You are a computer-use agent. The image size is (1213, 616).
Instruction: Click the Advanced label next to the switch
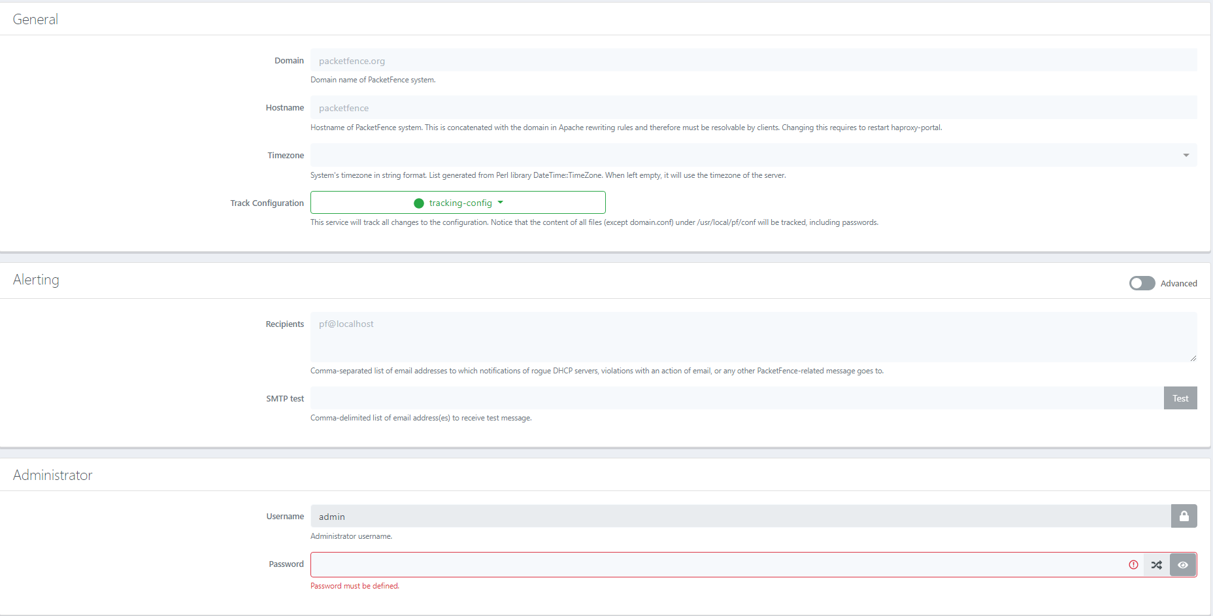(x=1178, y=283)
